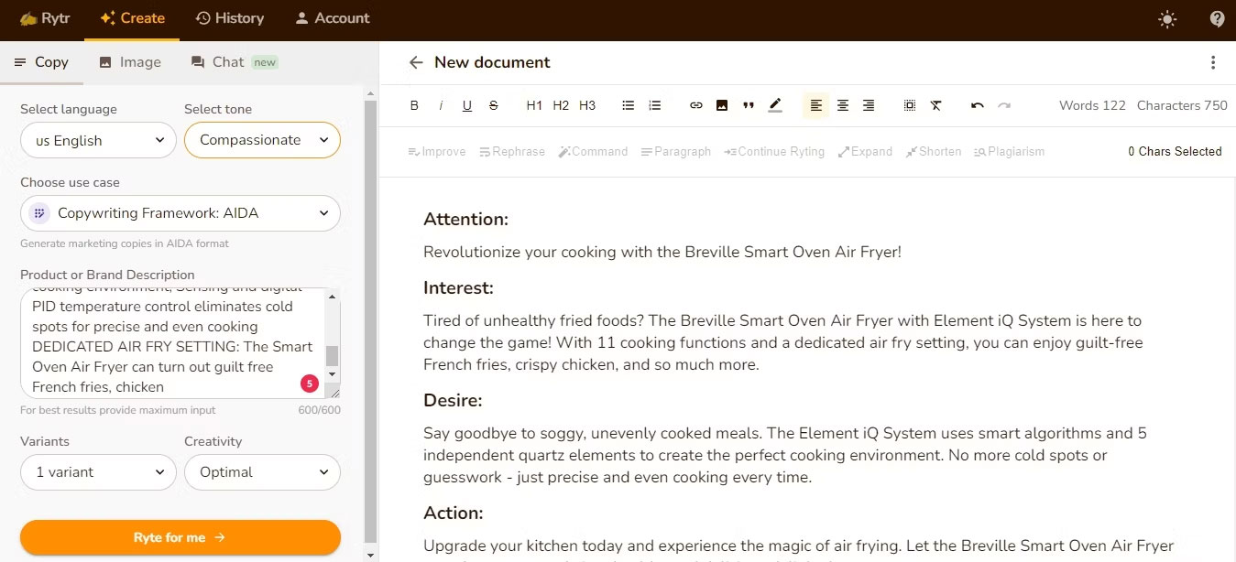The height and width of the screenshot is (562, 1236).
Task: Add a block quote
Action: 749,105
